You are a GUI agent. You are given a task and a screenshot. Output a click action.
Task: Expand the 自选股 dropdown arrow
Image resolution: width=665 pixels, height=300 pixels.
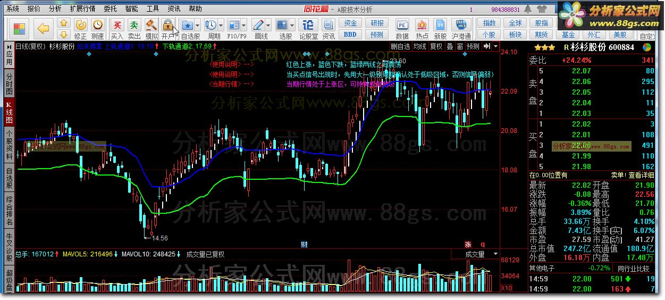[198, 25]
